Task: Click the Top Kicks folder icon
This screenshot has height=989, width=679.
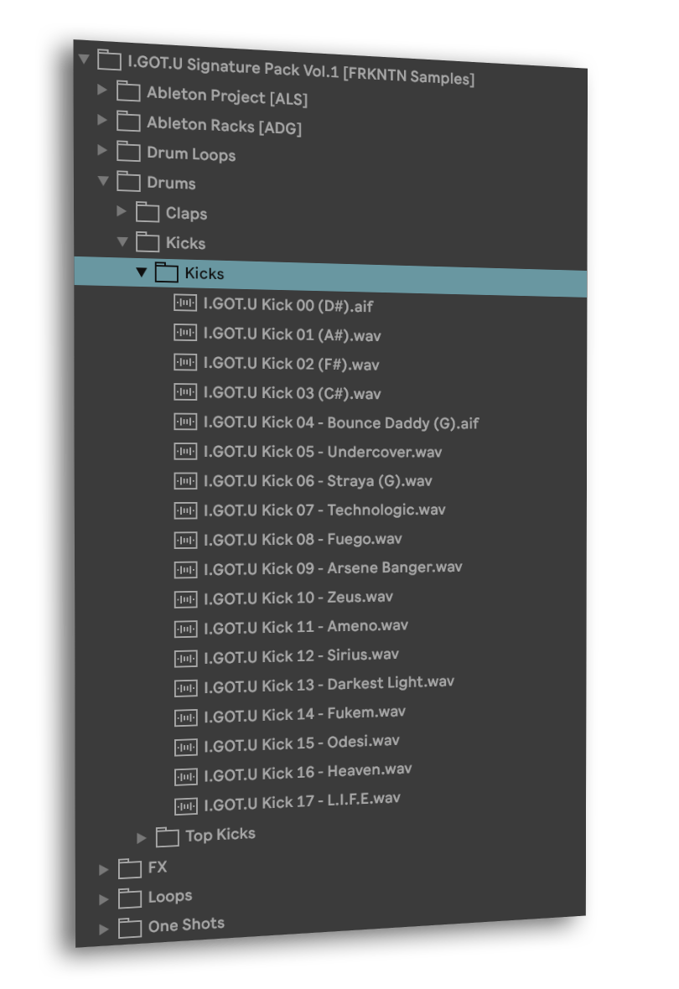Action: click(x=167, y=836)
